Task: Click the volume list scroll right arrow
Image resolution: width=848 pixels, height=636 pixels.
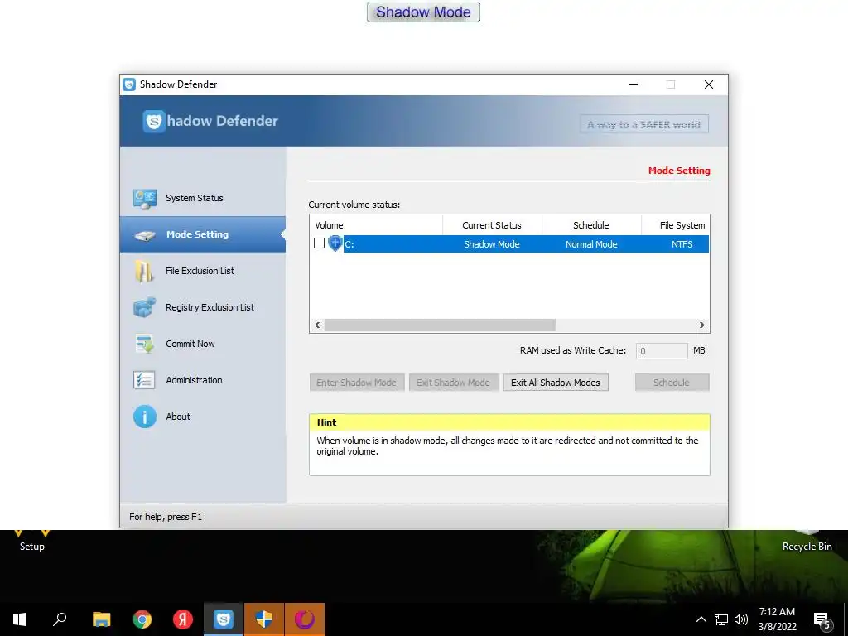Action: 701,325
